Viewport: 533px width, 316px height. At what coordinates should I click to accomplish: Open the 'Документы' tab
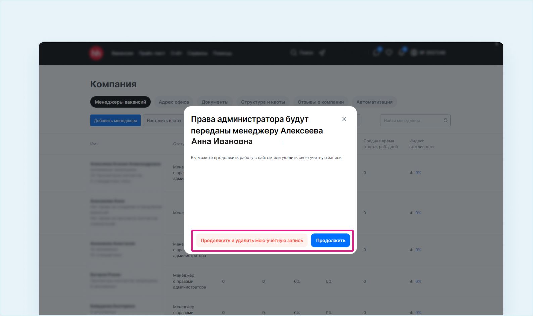[x=215, y=102]
